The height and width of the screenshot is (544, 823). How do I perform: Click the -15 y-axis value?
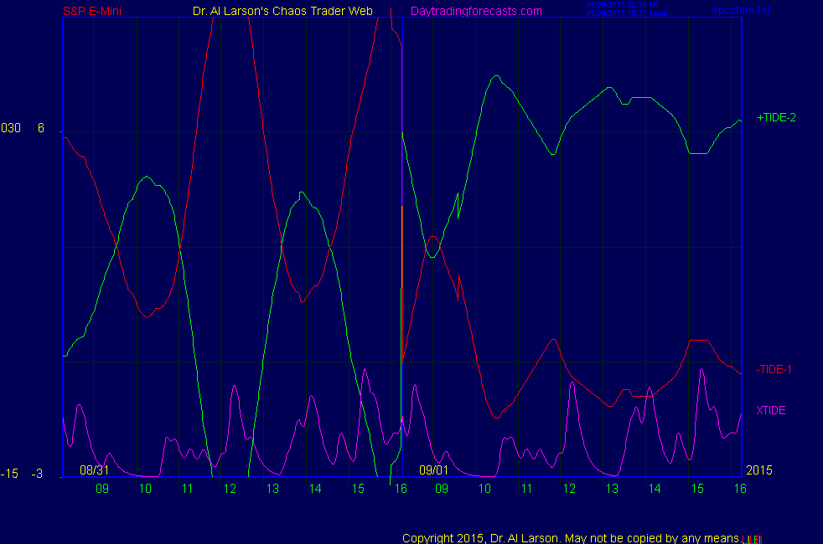tap(9, 474)
